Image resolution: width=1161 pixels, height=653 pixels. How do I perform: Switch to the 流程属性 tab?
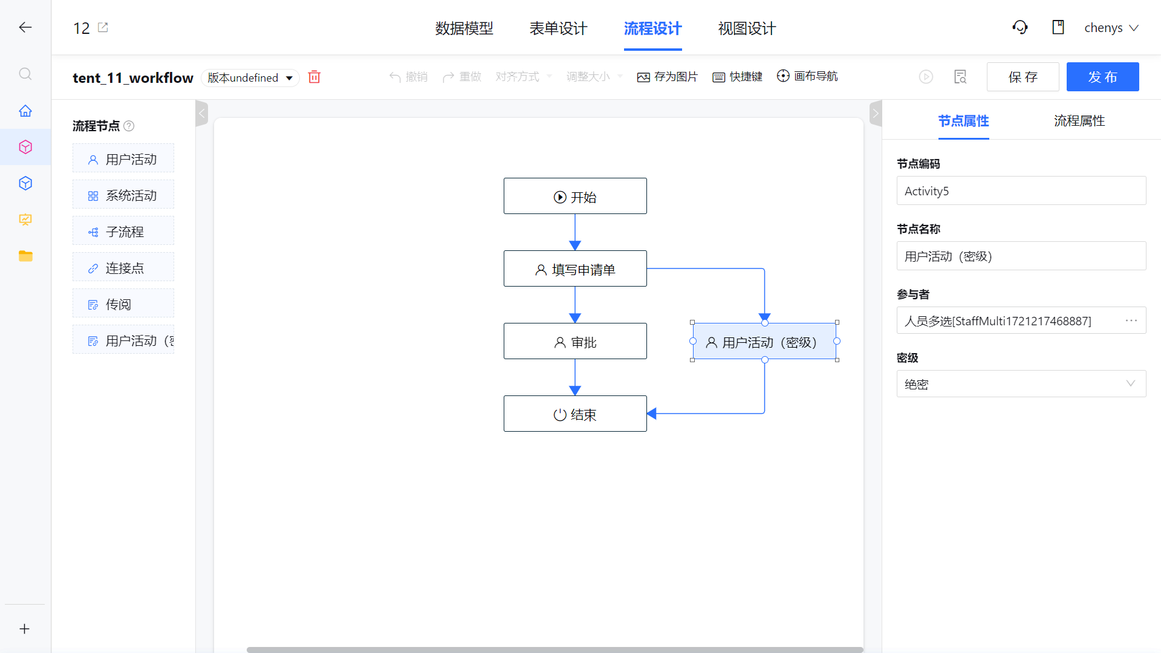tap(1079, 121)
